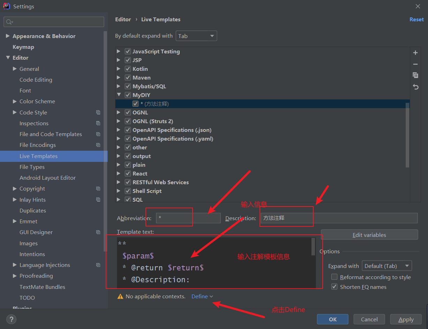Select the RESTful Web Services group
Screen dimensions: 428x329
pyautogui.click(x=160, y=182)
